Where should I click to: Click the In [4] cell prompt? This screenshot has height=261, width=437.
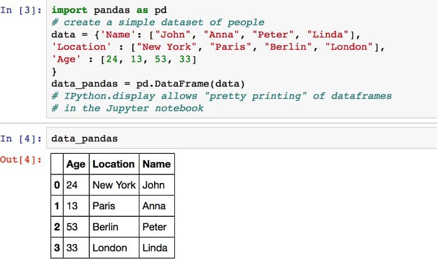tap(21, 138)
